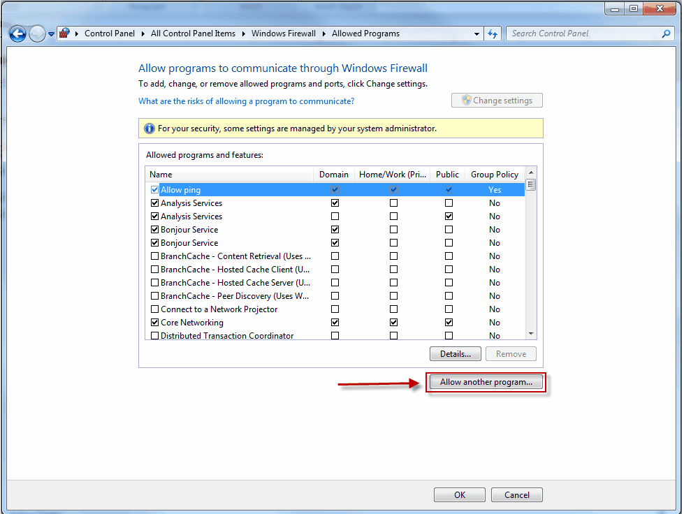Confirm with the OK button

[x=460, y=495]
